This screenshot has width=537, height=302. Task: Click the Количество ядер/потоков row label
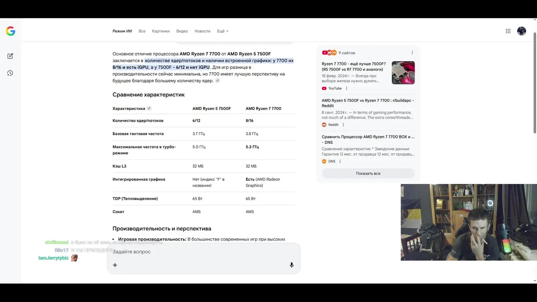(138, 121)
